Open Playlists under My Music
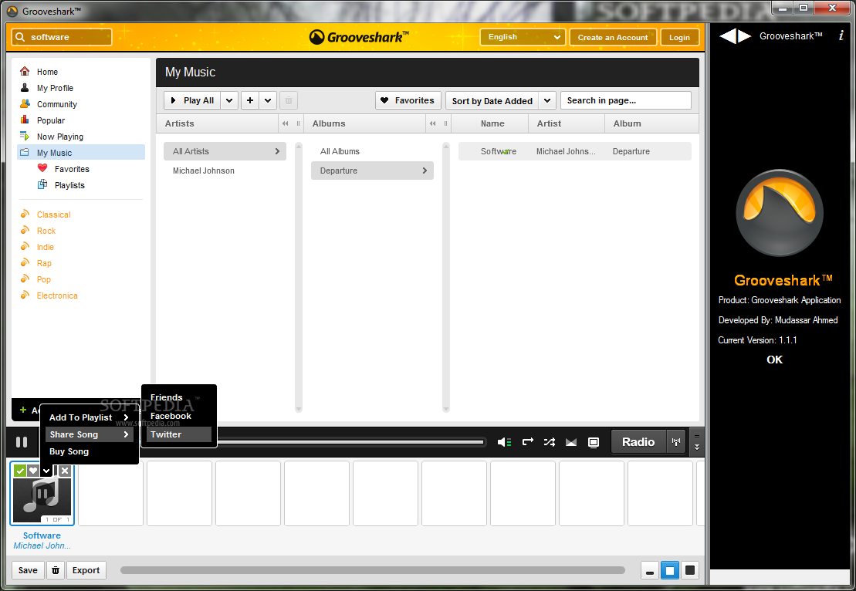 tap(69, 185)
